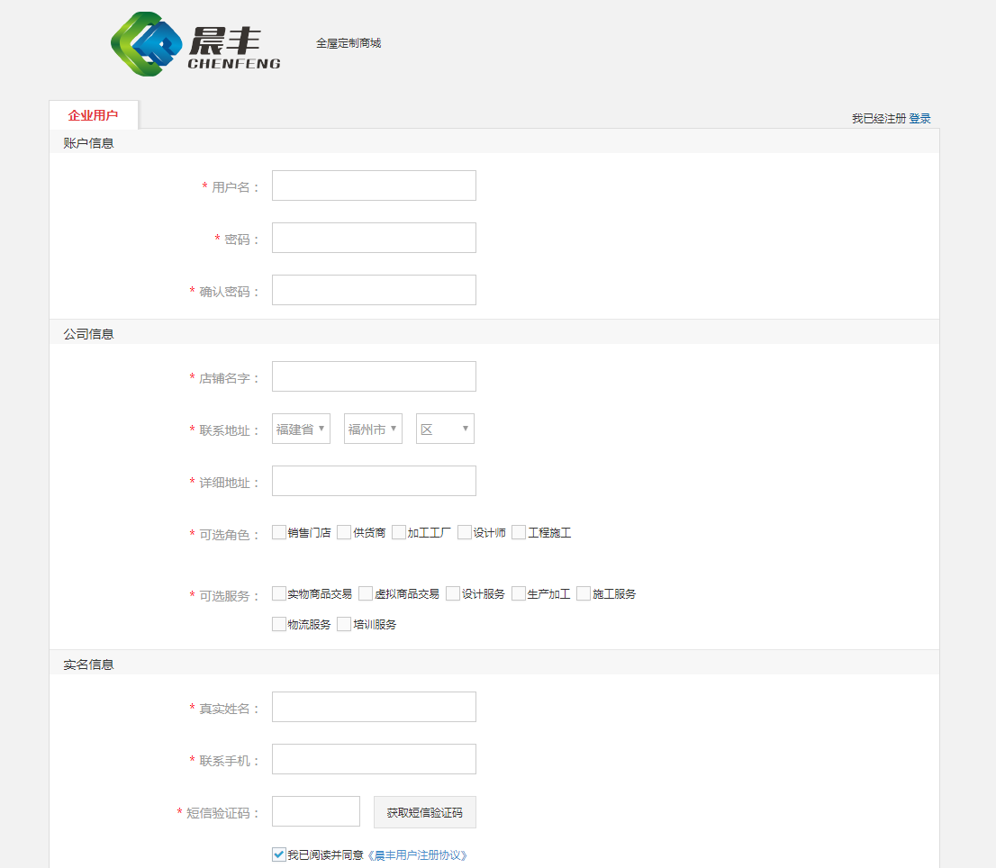Check the 物流服务 checkbox
Screen dimensions: 996x868
coord(279,623)
